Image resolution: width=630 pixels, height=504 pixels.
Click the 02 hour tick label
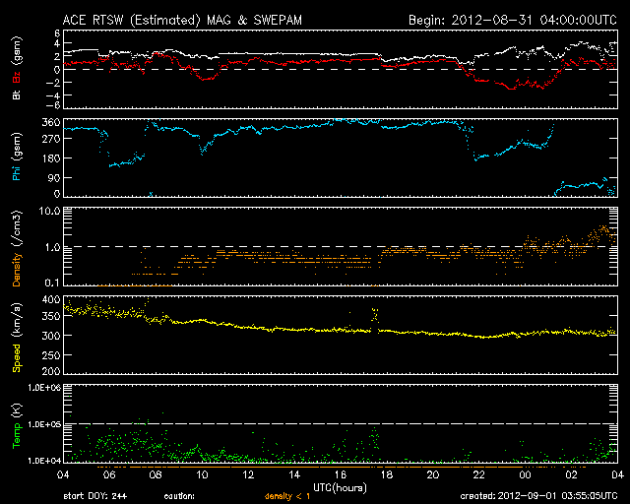point(572,475)
